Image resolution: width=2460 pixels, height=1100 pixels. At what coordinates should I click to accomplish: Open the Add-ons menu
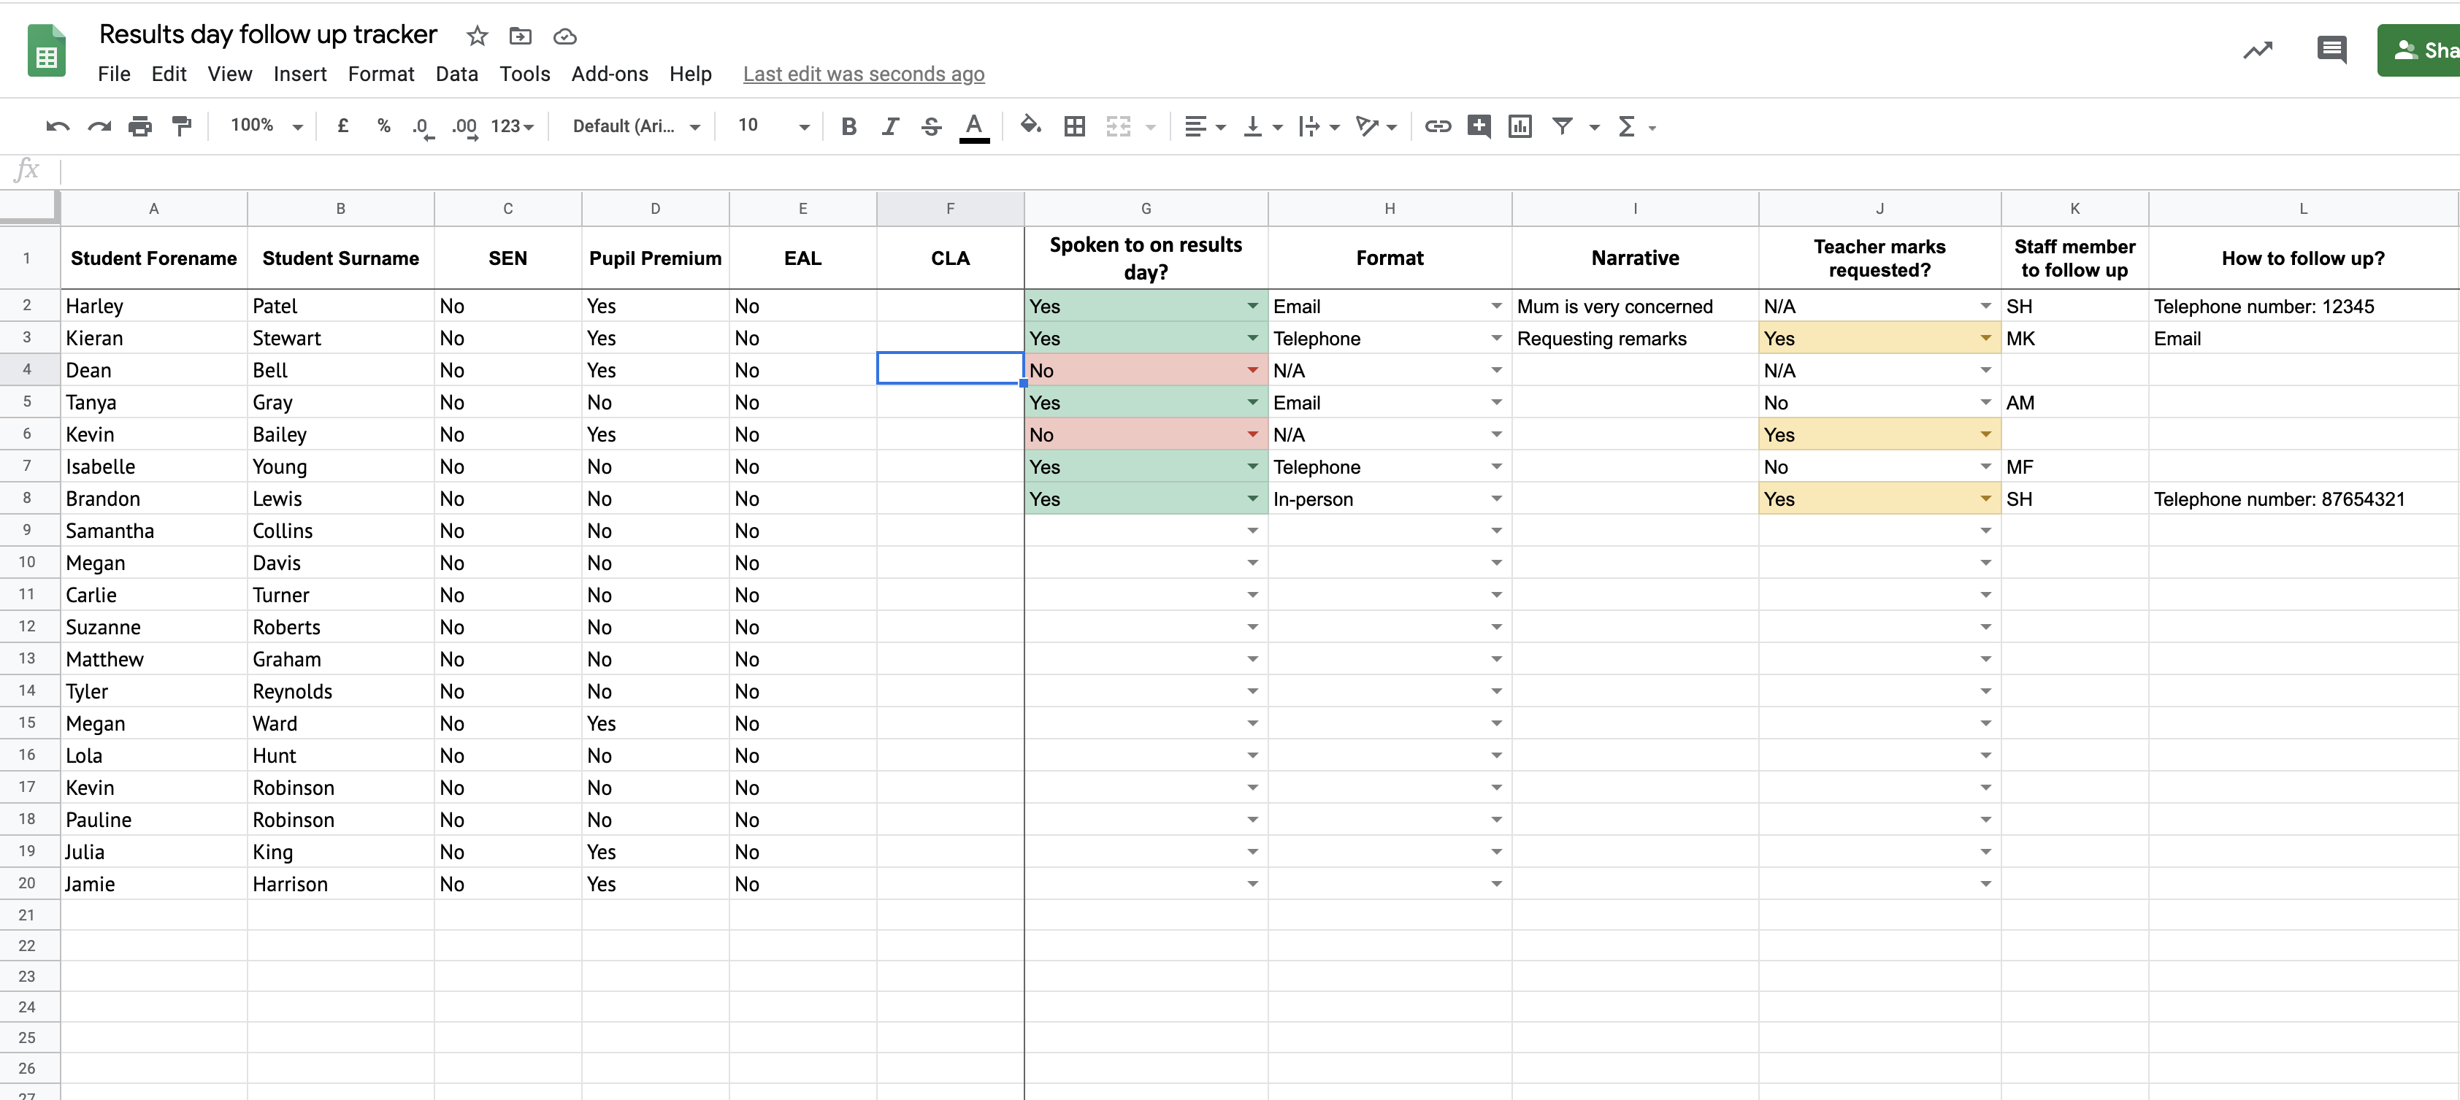point(609,74)
